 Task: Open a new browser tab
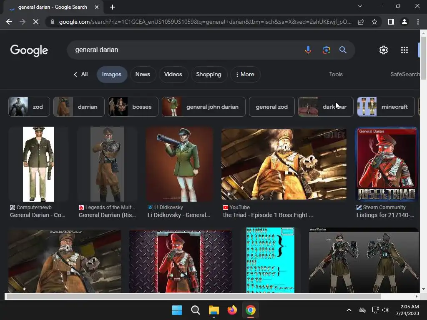click(113, 7)
